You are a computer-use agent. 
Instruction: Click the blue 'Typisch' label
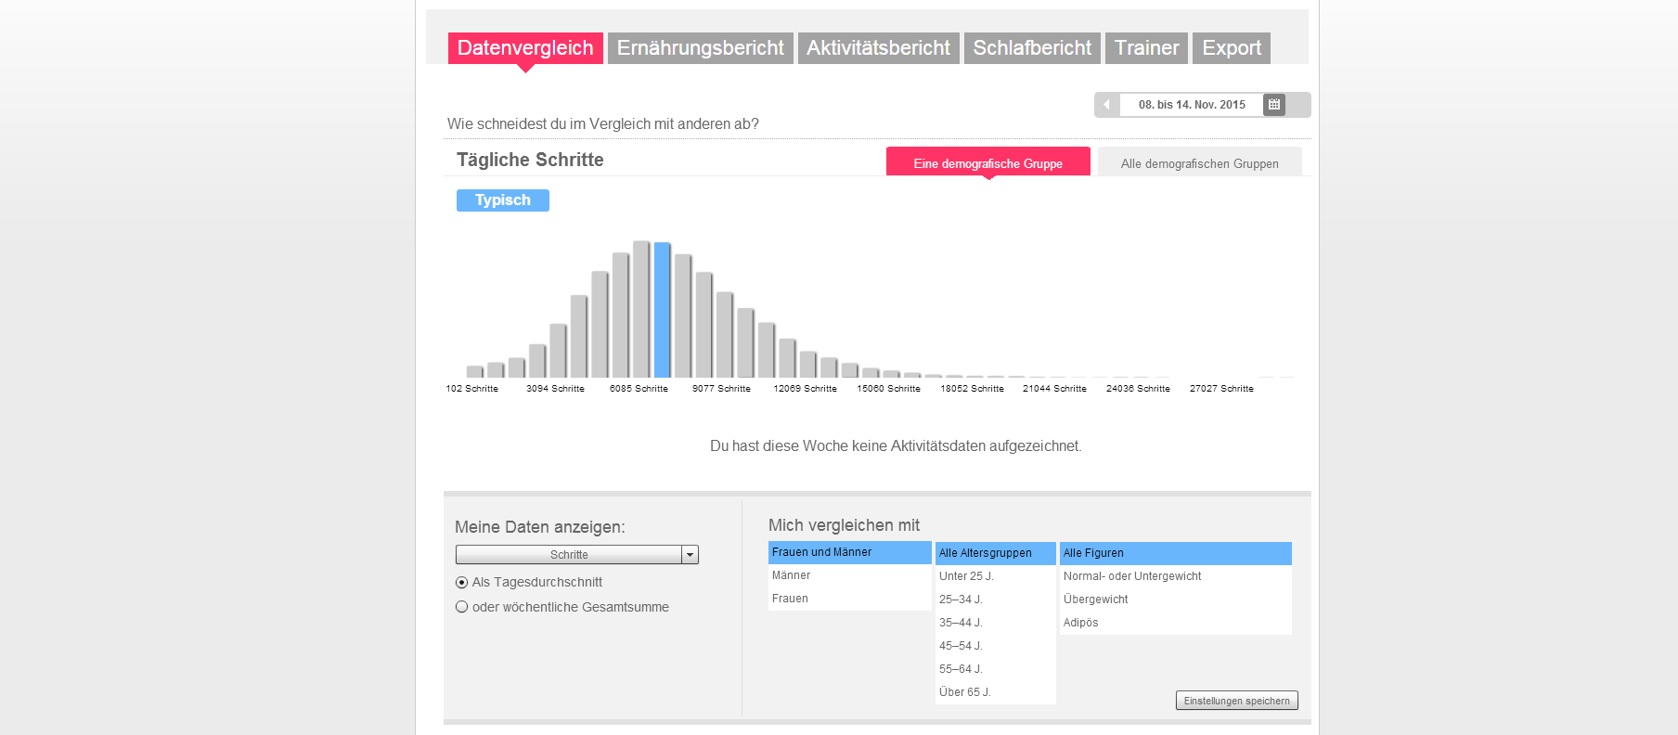point(503,200)
